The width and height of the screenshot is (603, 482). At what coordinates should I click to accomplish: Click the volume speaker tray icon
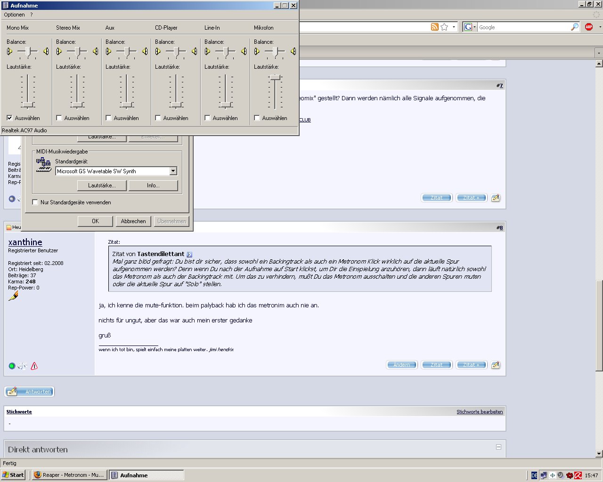click(561, 475)
